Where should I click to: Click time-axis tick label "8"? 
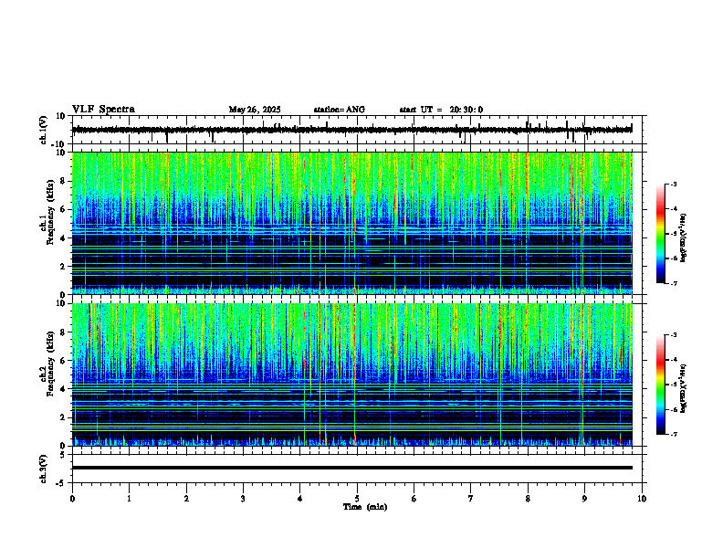[x=528, y=499]
